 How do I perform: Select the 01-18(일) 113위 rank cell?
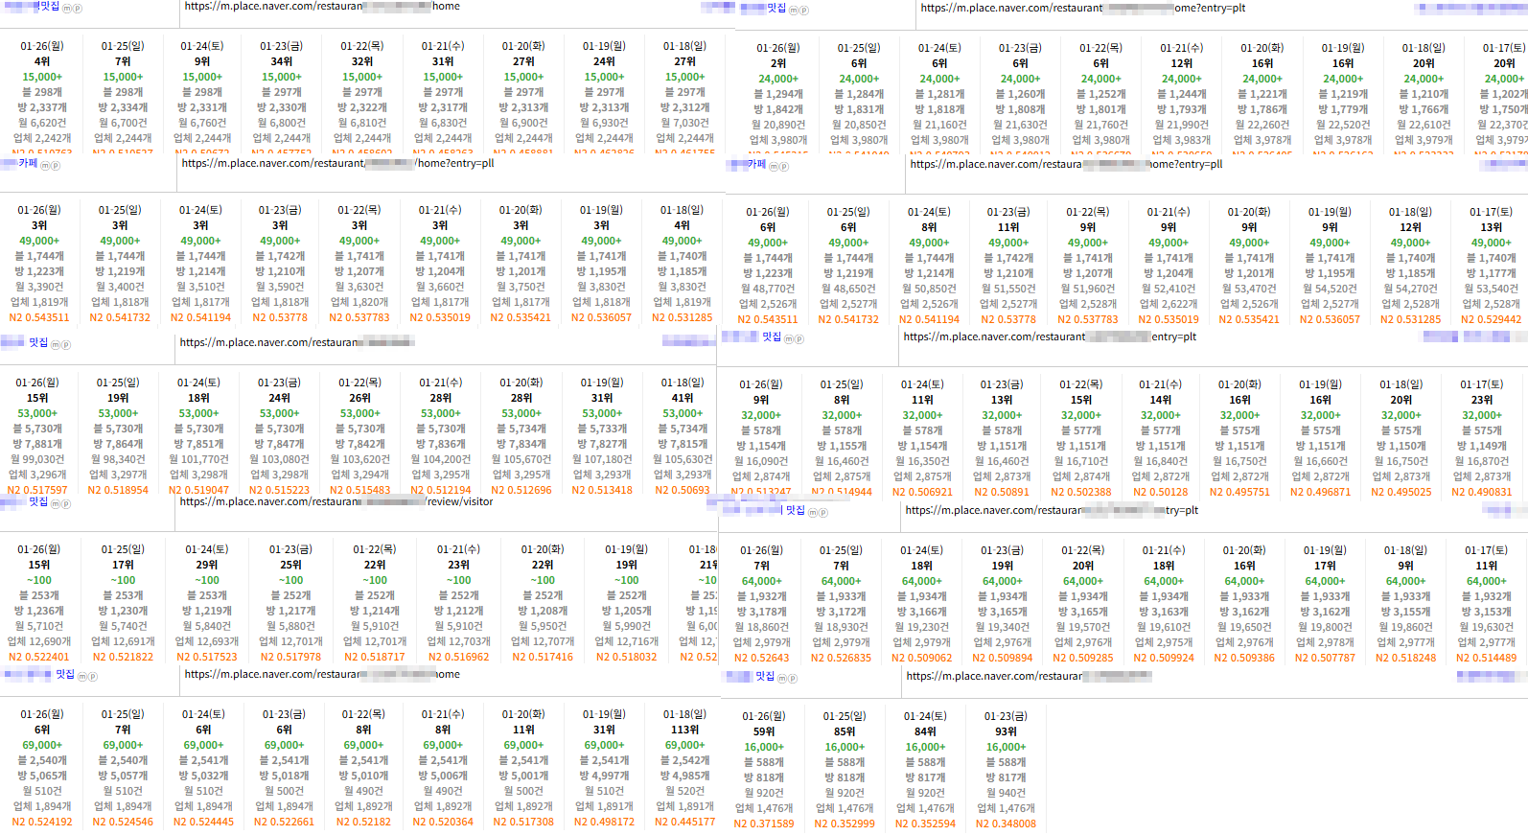click(x=684, y=730)
